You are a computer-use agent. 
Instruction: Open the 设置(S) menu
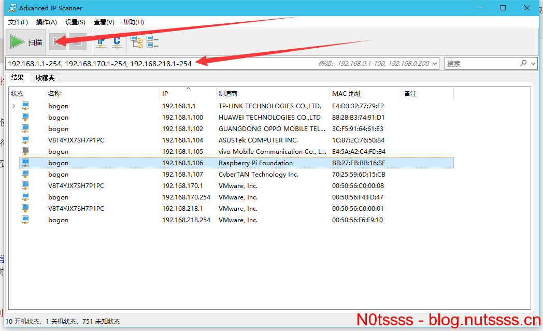75,22
